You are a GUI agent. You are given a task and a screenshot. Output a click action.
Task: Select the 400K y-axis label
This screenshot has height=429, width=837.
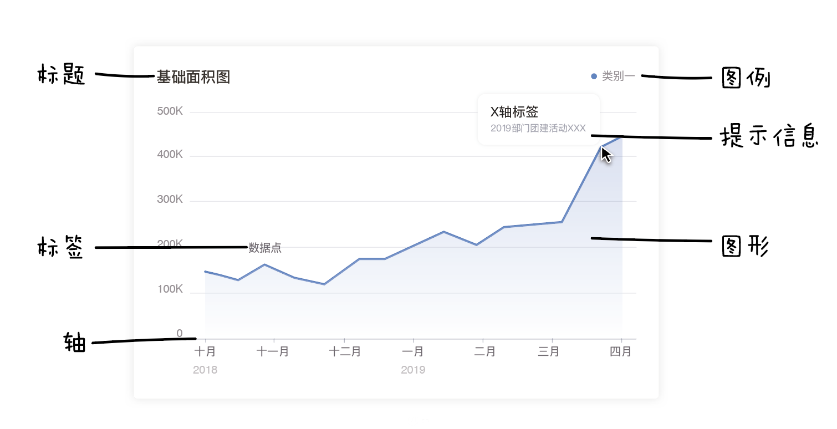coord(170,155)
